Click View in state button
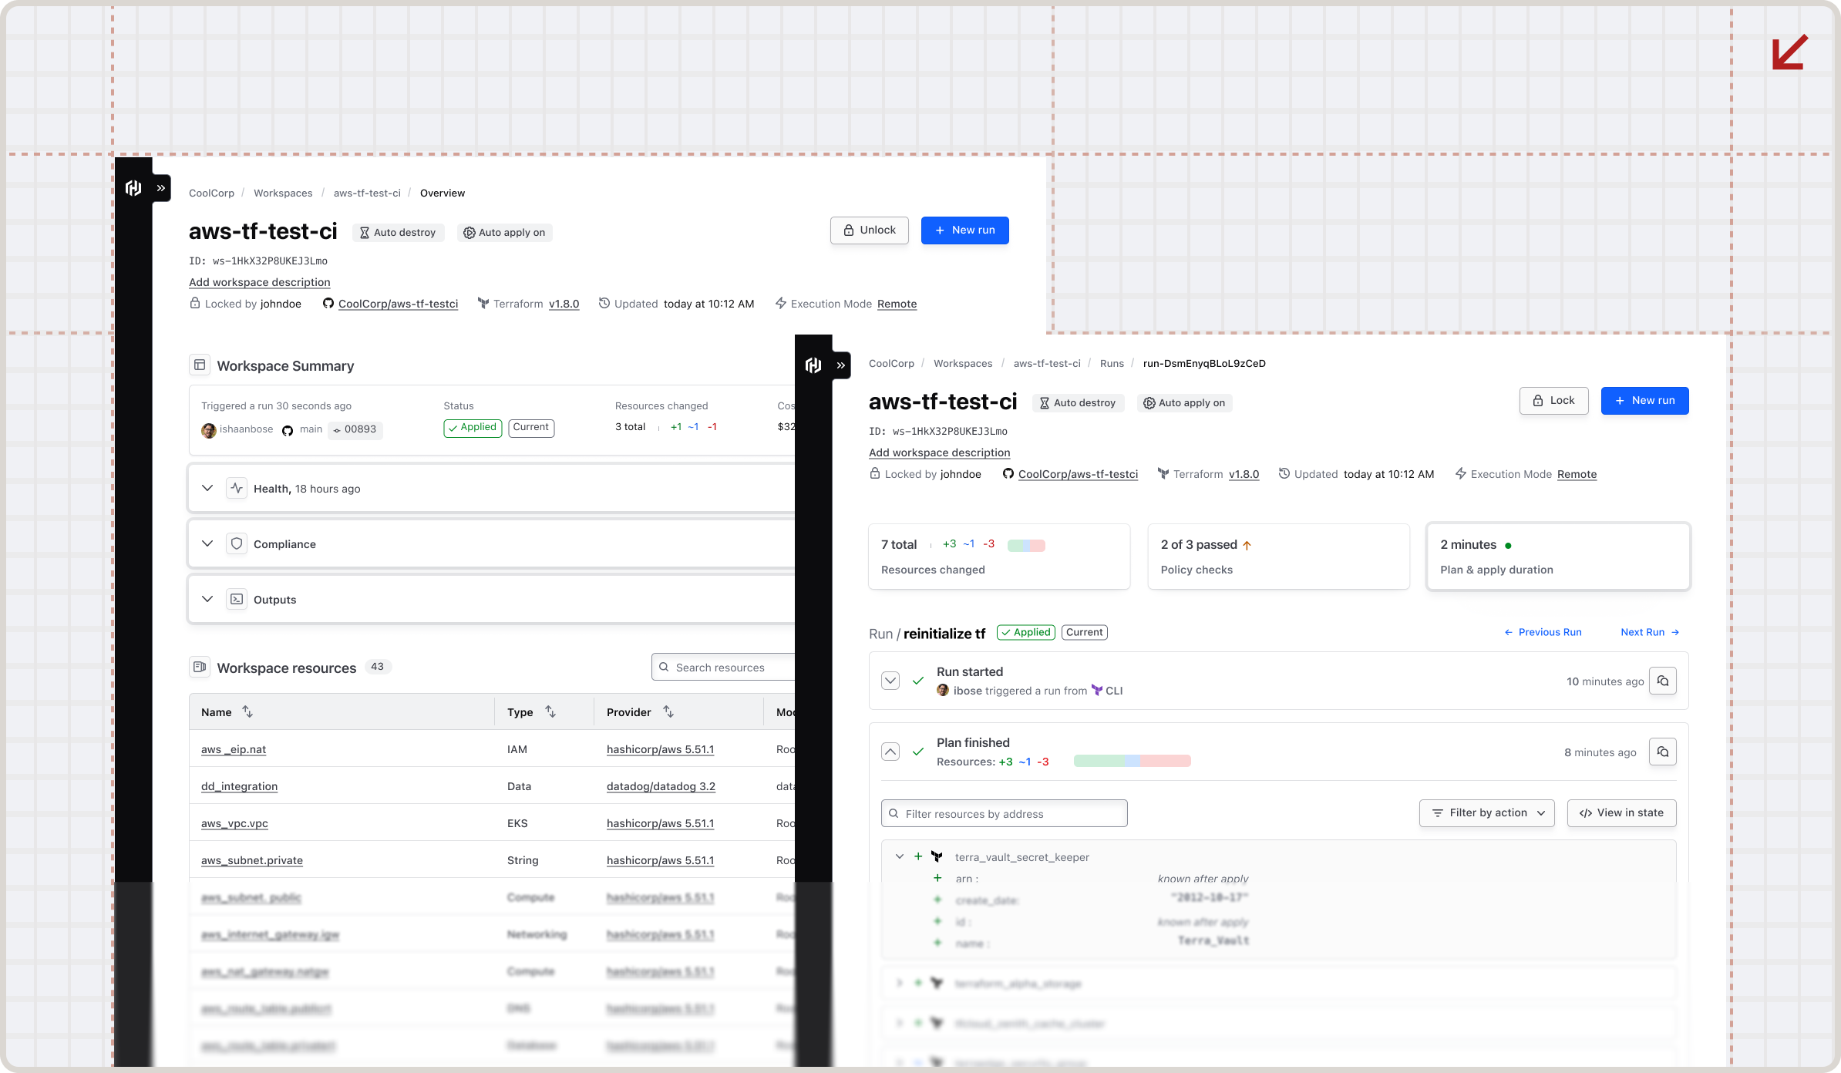 click(1621, 813)
